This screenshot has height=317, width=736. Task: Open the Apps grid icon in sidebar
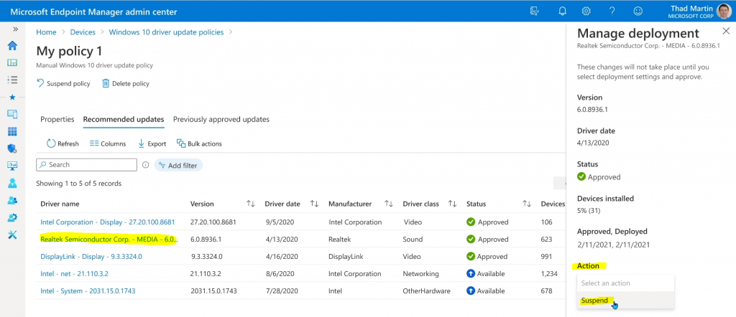(13, 131)
